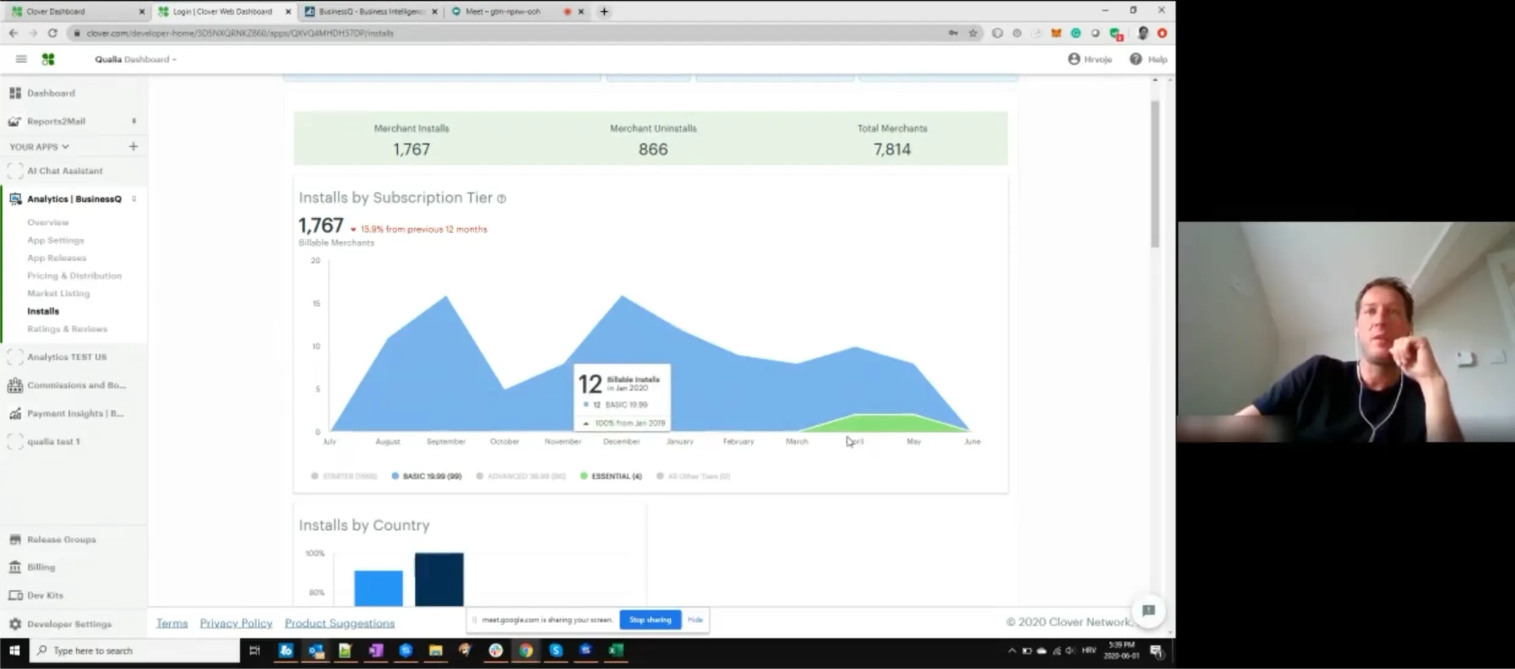
Task: Open the hamburger menu icon
Action: pyautogui.click(x=21, y=59)
